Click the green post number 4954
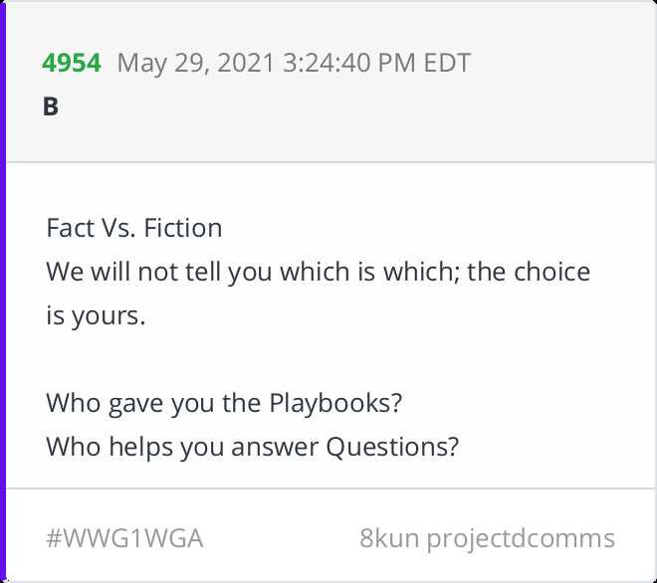The height and width of the screenshot is (583, 657). [72, 64]
